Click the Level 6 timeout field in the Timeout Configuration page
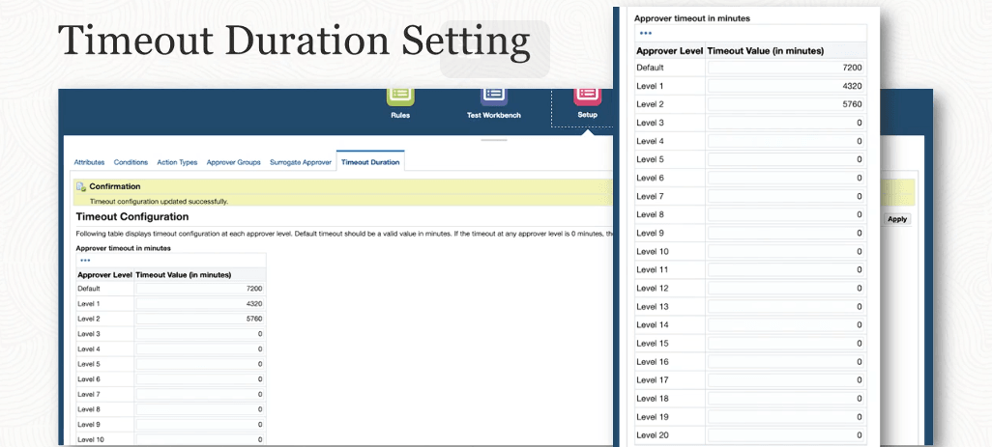This screenshot has height=447, width=992. [x=200, y=379]
